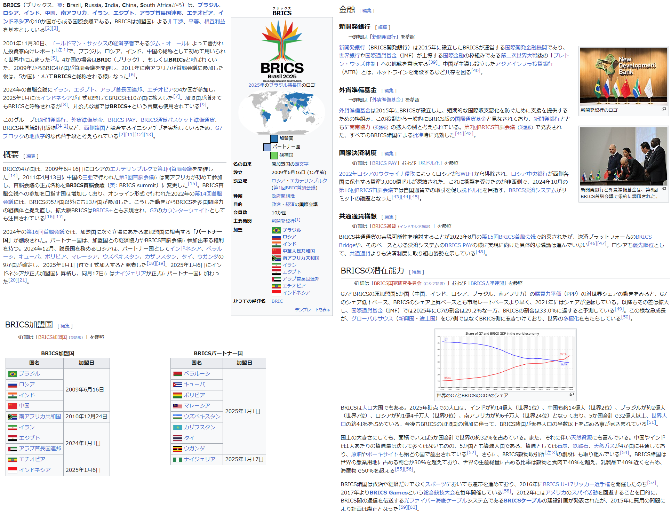Click the Ethiopia flag icon in 加盟国 table
Viewport: 671px width, 515px height.
[x=13, y=460]
